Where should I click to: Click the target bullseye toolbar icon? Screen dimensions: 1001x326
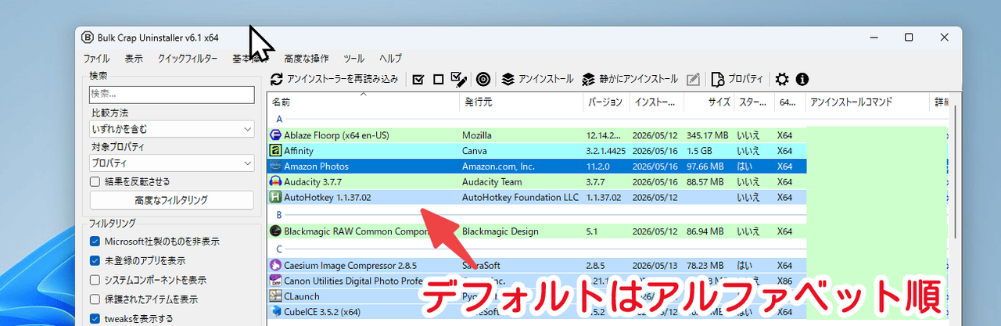point(483,79)
